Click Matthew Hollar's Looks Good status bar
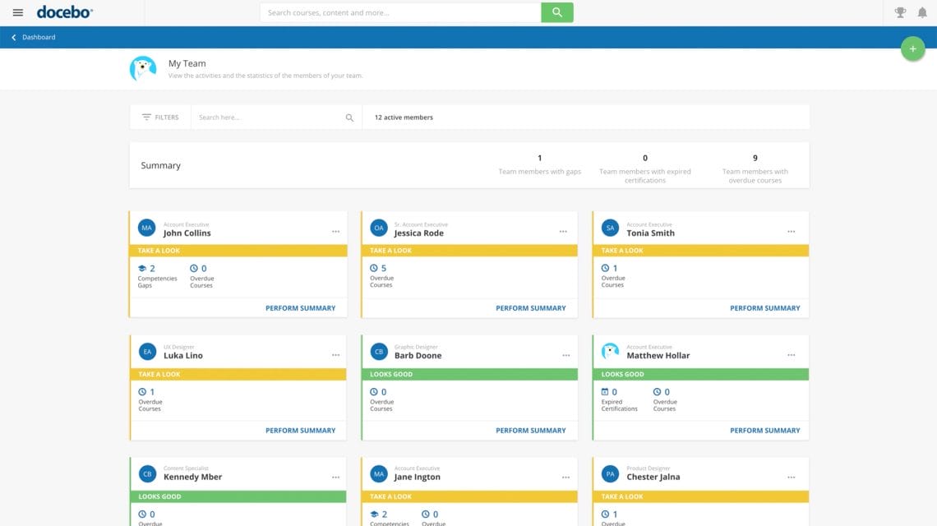 coord(701,374)
